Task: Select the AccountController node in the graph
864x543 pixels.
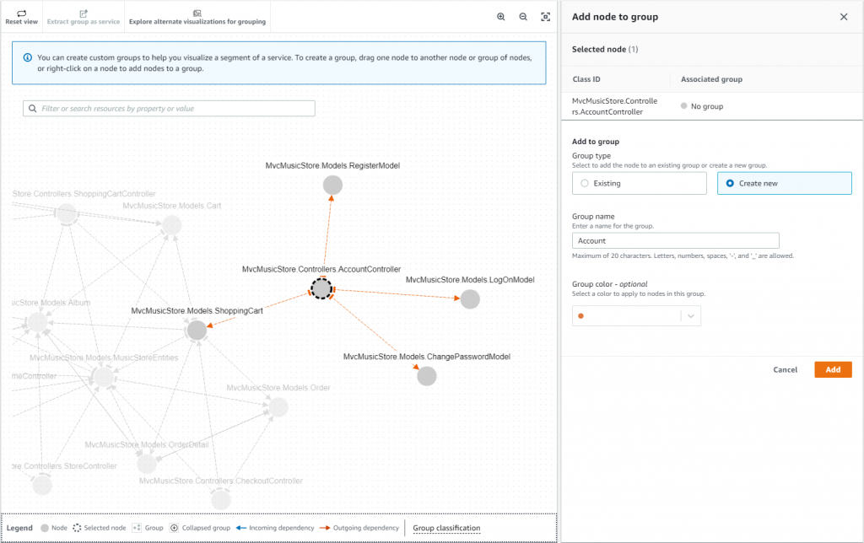Action: 321,288
